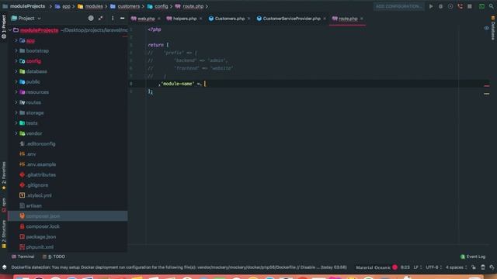The image size is (497, 279).
Task: Expand the database folder
Action: (x=16, y=71)
